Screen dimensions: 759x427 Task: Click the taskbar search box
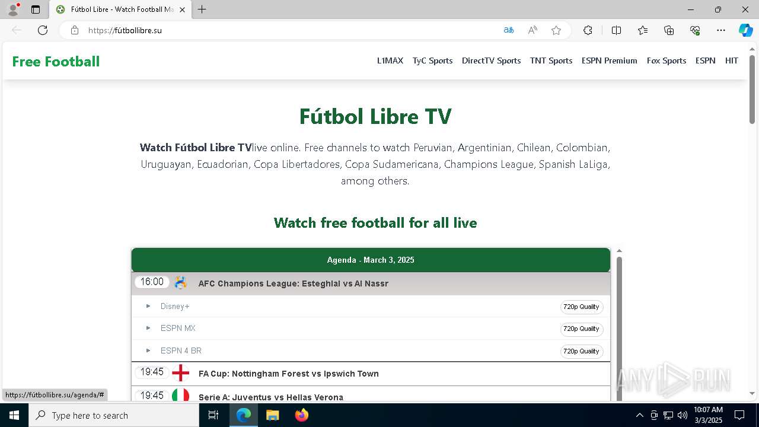tap(114, 415)
